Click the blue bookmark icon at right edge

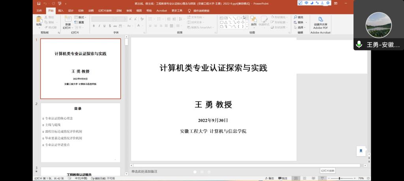[361, 151]
